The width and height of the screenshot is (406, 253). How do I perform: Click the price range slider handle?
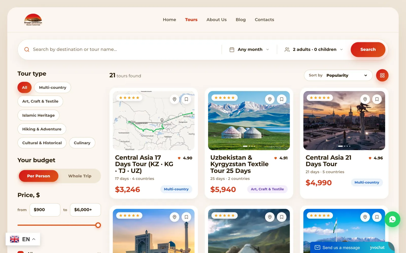(98, 225)
